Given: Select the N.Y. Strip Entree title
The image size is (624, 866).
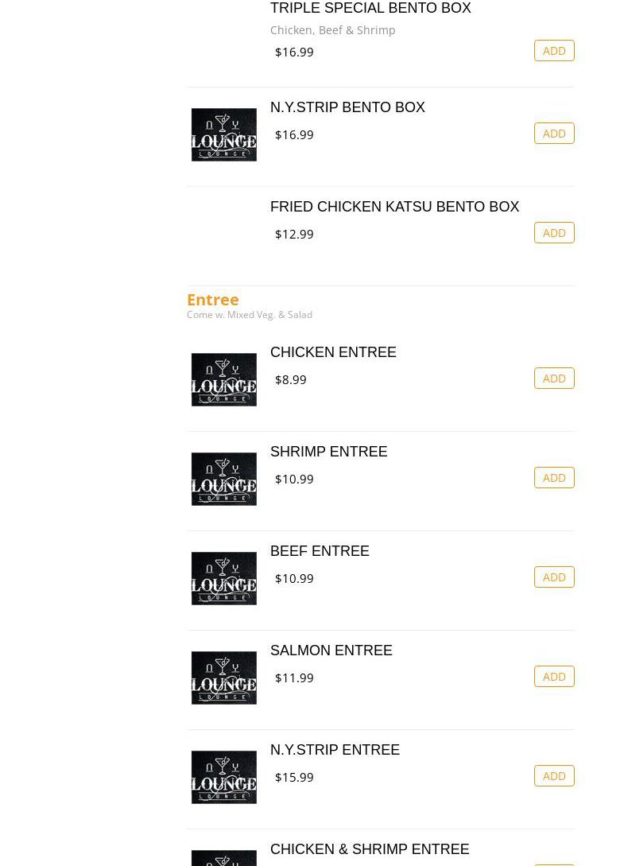Looking at the screenshot, I should [x=335, y=749].
